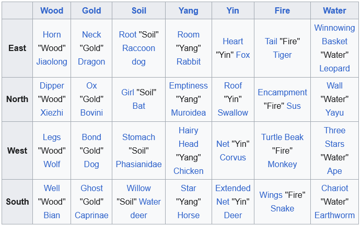Viewport: 361px width, 226px height.
Task: Open the Caprinae link
Action: pos(91,215)
